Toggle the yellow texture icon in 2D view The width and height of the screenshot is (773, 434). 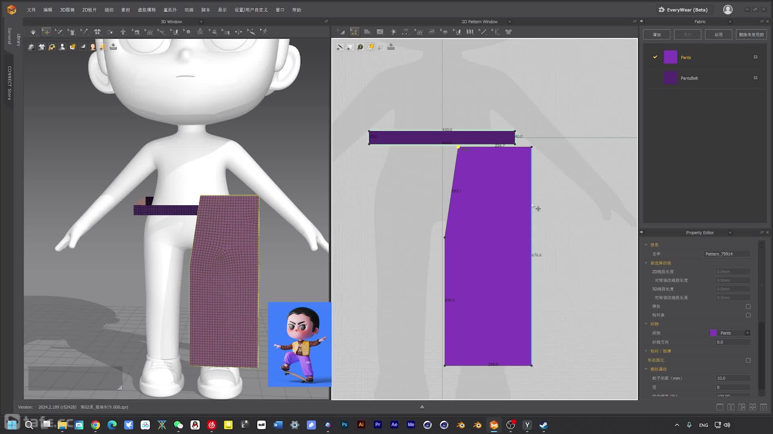[370, 47]
